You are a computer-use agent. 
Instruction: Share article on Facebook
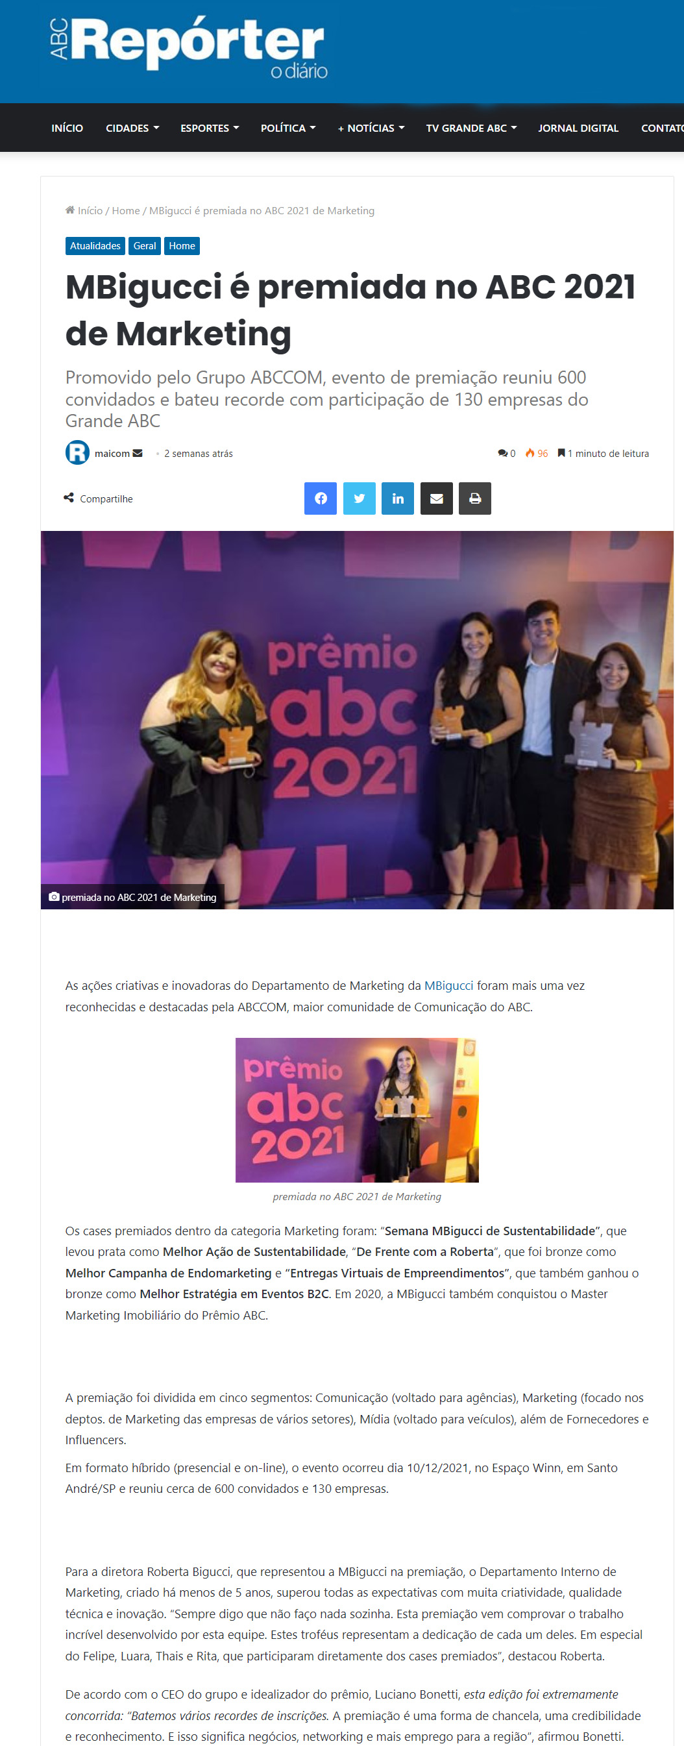tap(320, 498)
